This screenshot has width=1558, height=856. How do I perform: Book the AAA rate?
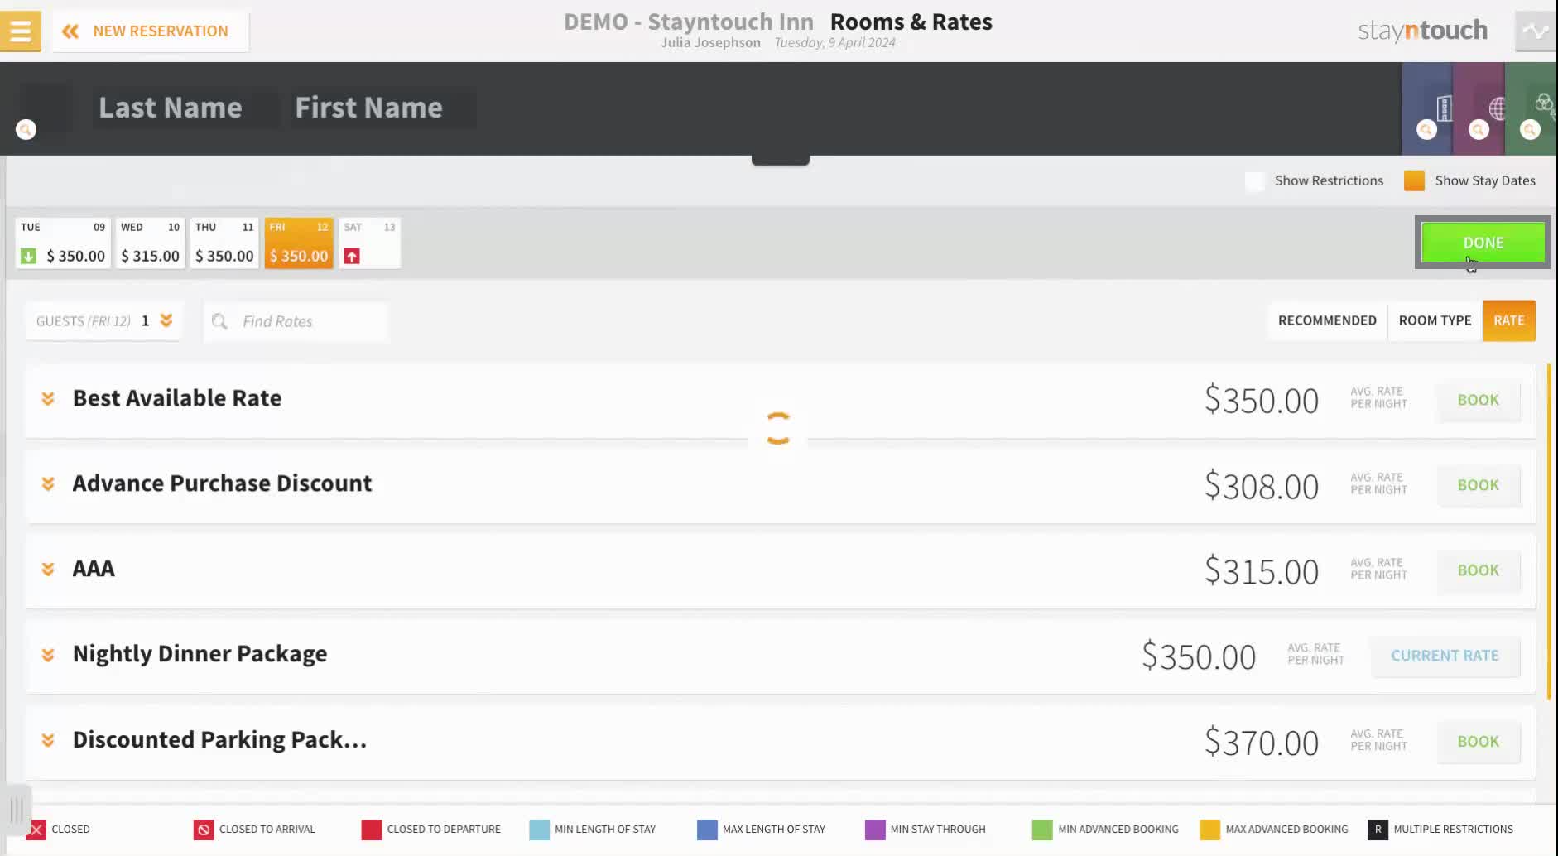pyautogui.click(x=1478, y=570)
